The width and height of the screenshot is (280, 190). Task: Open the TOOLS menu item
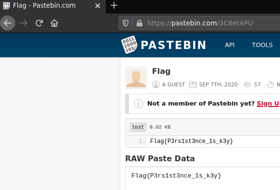point(262,45)
